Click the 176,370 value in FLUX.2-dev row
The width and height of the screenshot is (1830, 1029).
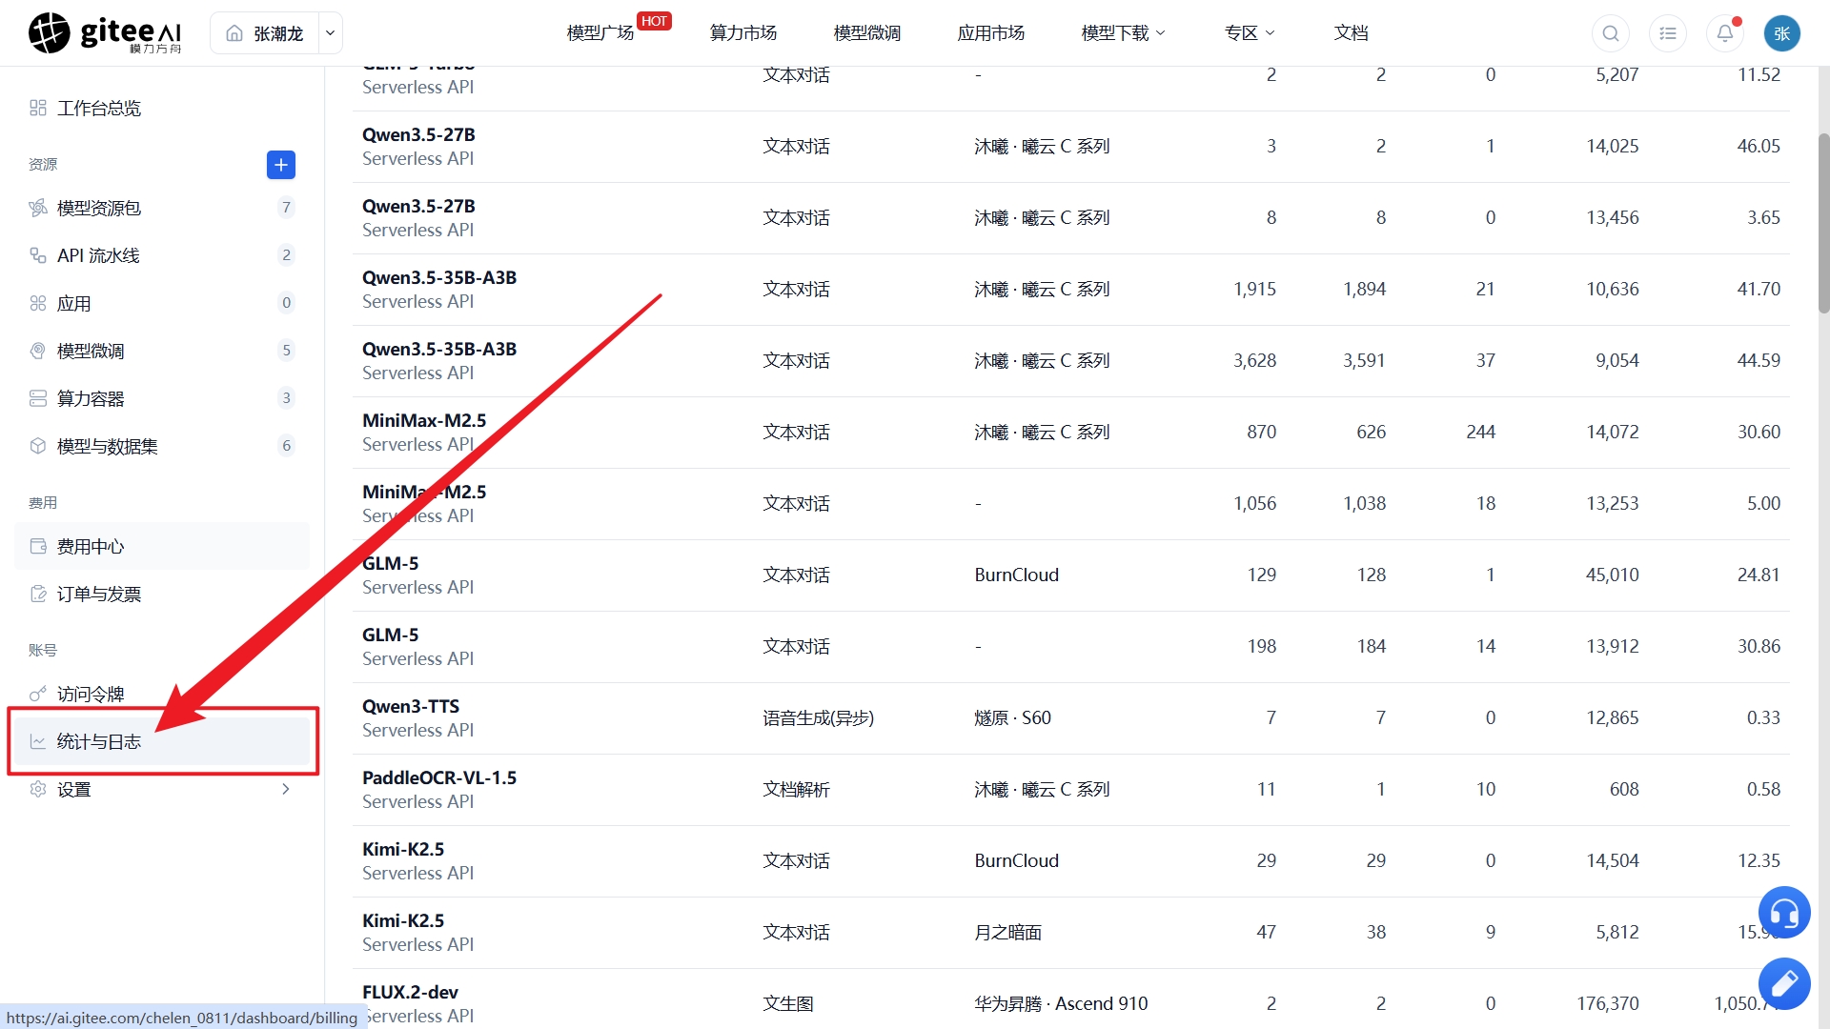click(x=1608, y=1004)
